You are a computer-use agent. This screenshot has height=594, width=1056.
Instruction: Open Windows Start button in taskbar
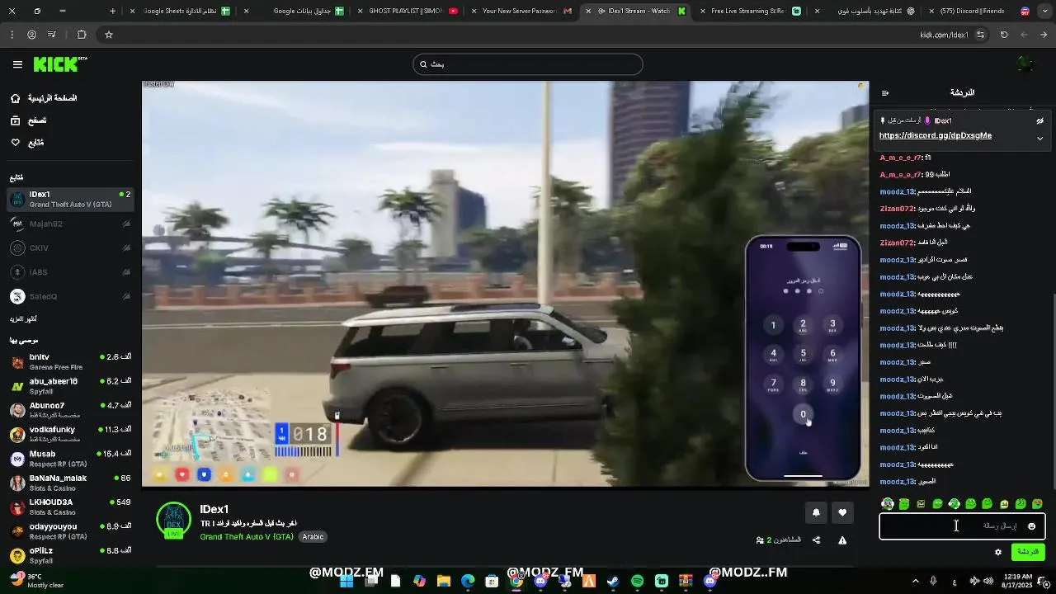346,581
